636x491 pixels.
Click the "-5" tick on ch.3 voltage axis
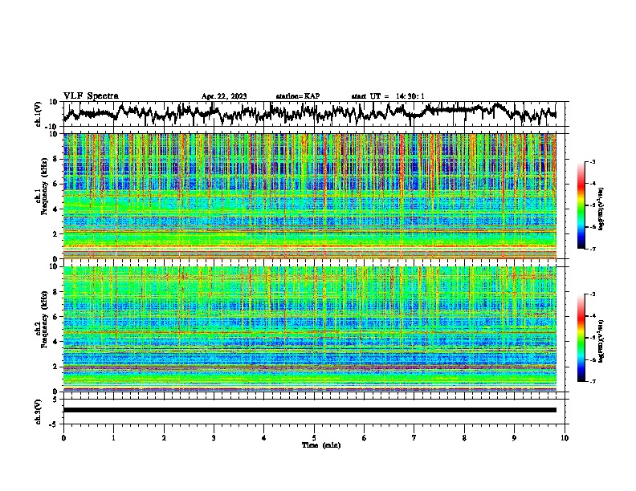pyautogui.click(x=53, y=424)
